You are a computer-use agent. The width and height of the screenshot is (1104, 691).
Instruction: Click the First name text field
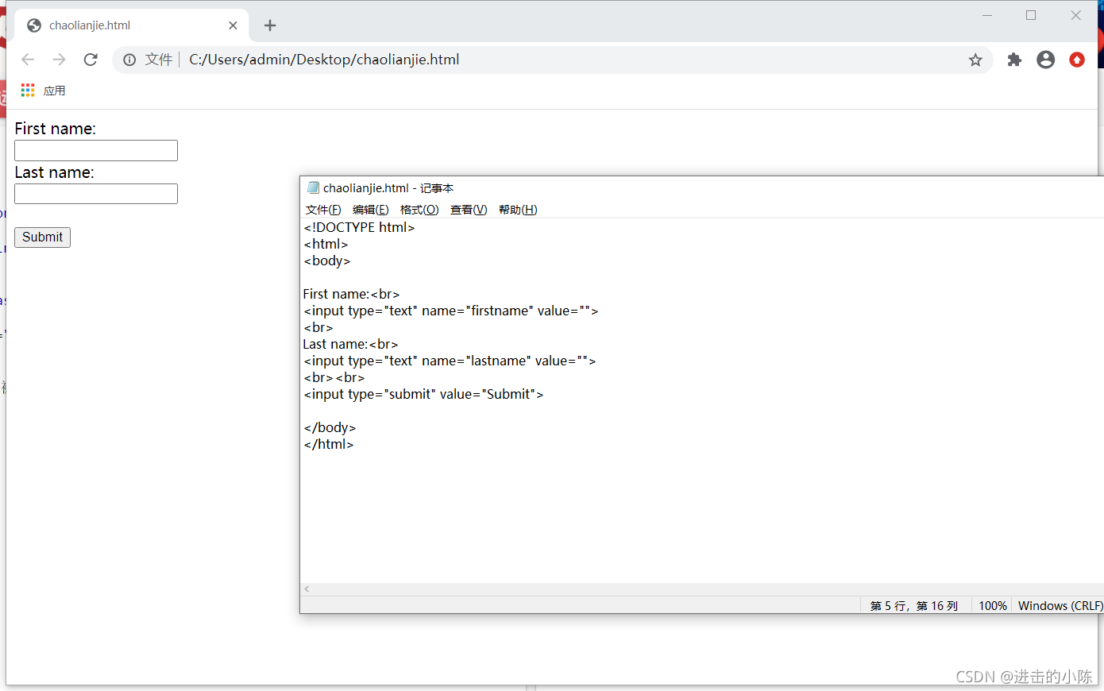96,151
